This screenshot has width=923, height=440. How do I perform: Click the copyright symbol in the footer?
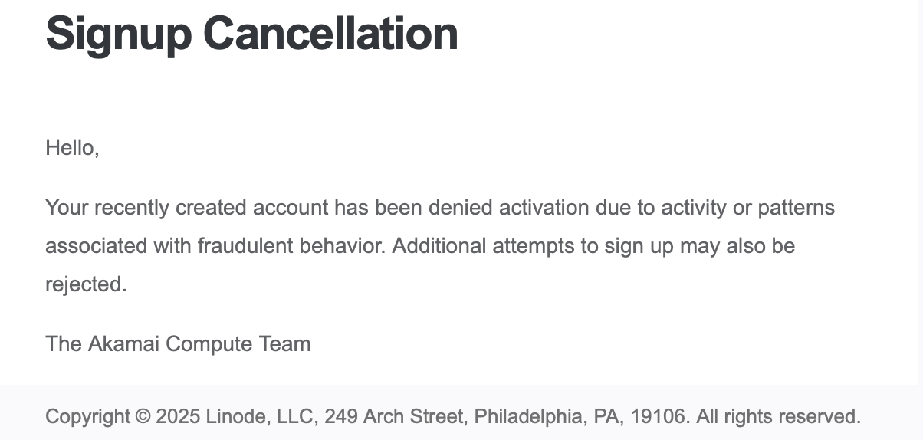click(x=143, y=417)
